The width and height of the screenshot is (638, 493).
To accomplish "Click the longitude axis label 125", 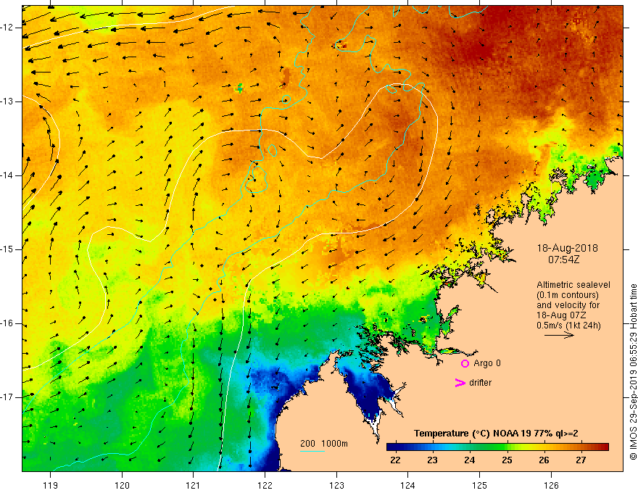I will [x=480, y=485].
